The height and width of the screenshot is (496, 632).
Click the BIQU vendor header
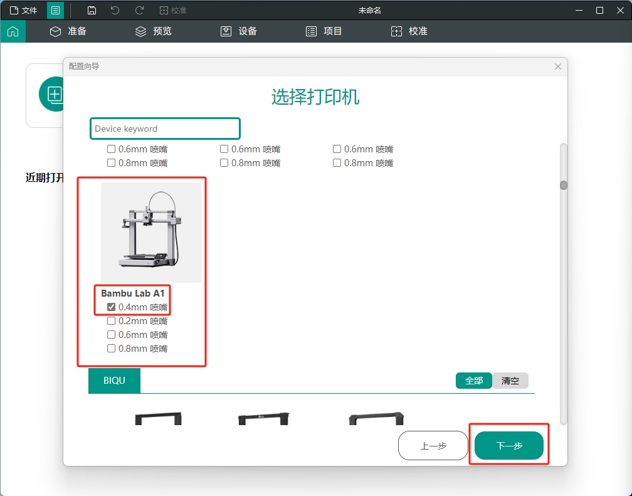115,380
